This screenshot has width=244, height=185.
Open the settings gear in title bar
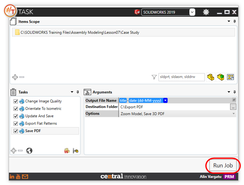[x=206, y=12]
